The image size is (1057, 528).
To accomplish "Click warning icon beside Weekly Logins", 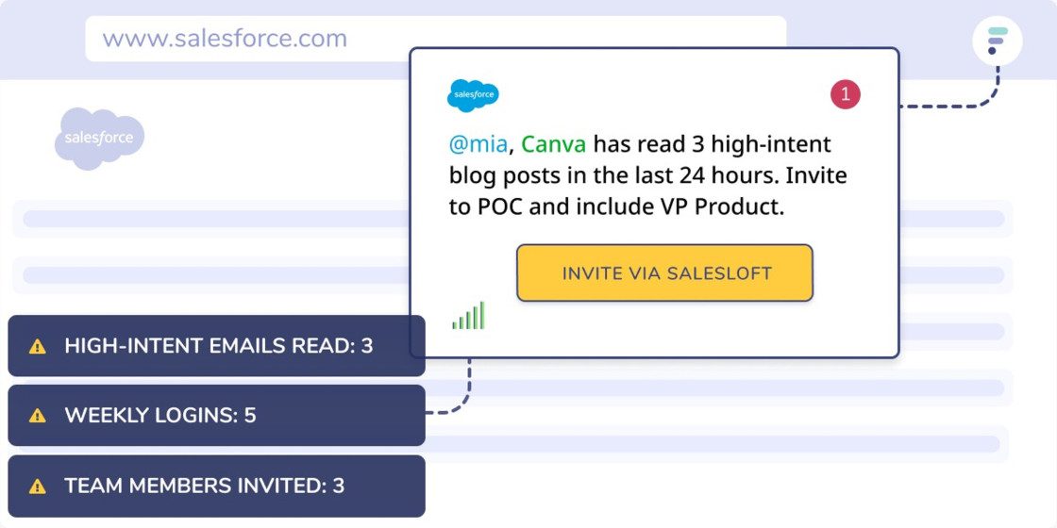I will pyautogui.click(x=38, y=415).
